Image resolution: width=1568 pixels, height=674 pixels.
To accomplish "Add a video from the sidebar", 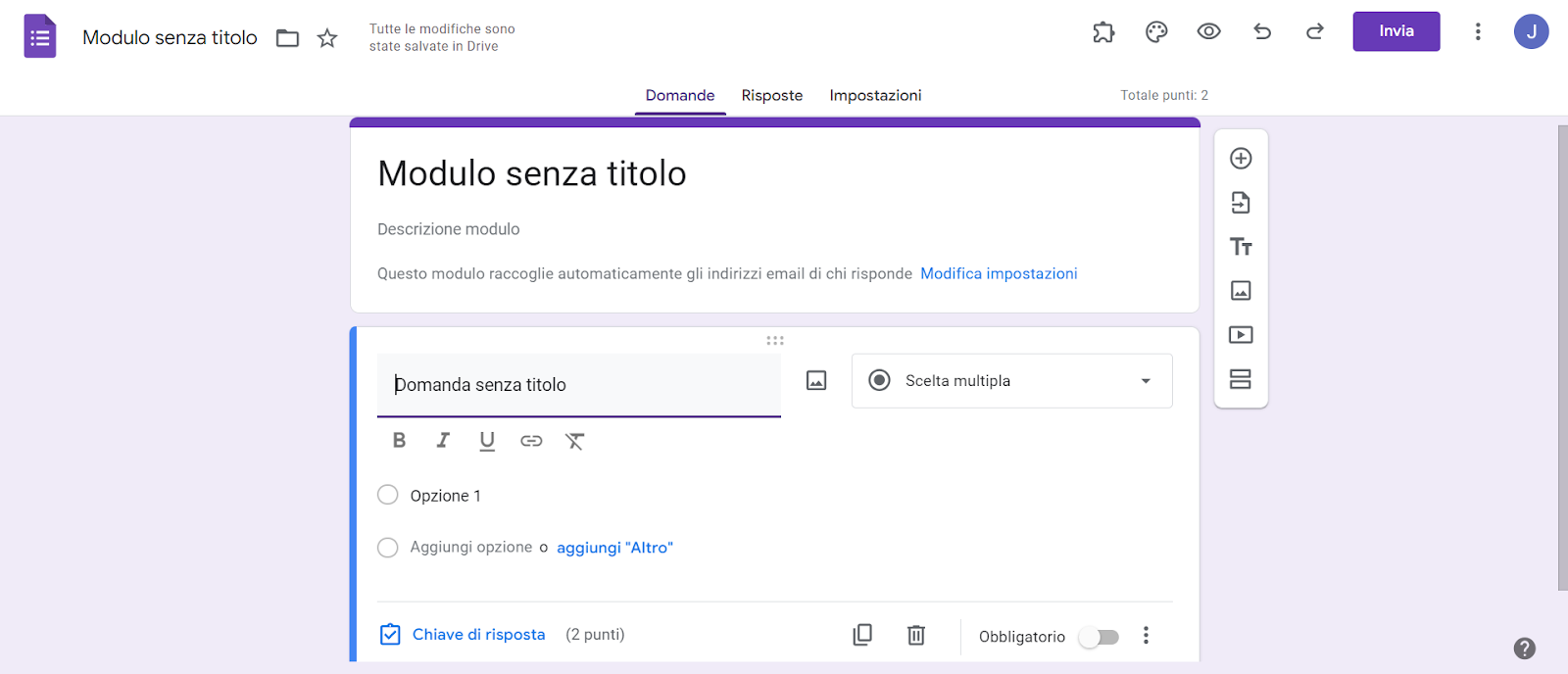I will (x=1241, y=335).
